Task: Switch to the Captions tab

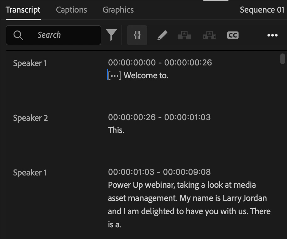Action: pos(71,10)
